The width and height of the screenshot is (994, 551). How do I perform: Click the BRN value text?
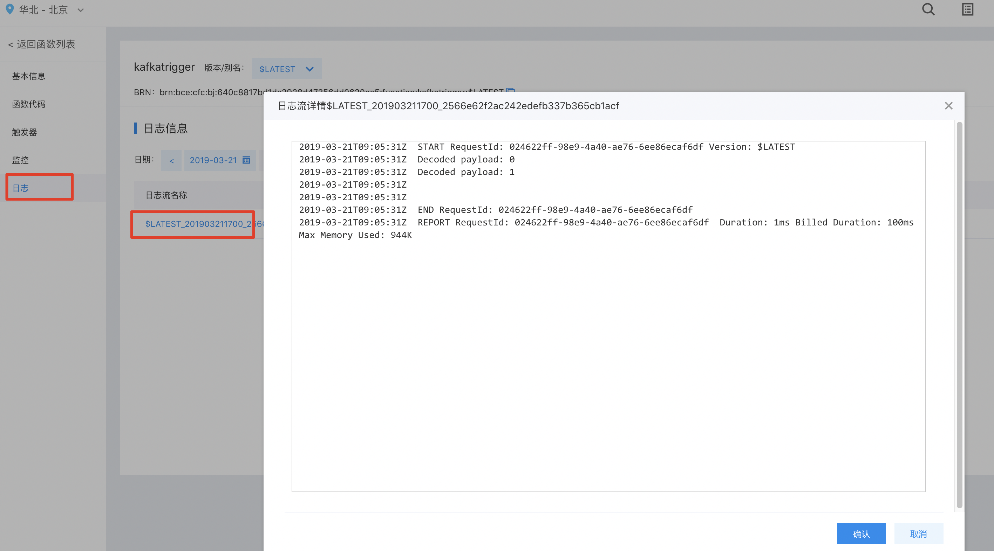332,92
